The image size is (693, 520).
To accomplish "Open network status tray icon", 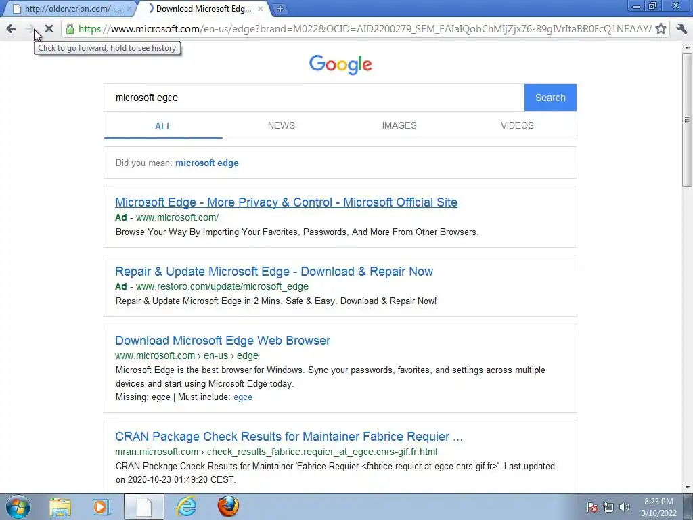I will pos(608,507).
